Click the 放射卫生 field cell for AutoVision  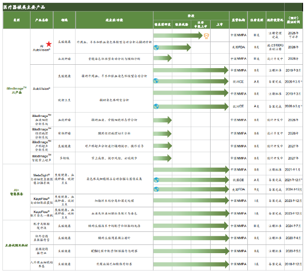click(x=64, y=100)
